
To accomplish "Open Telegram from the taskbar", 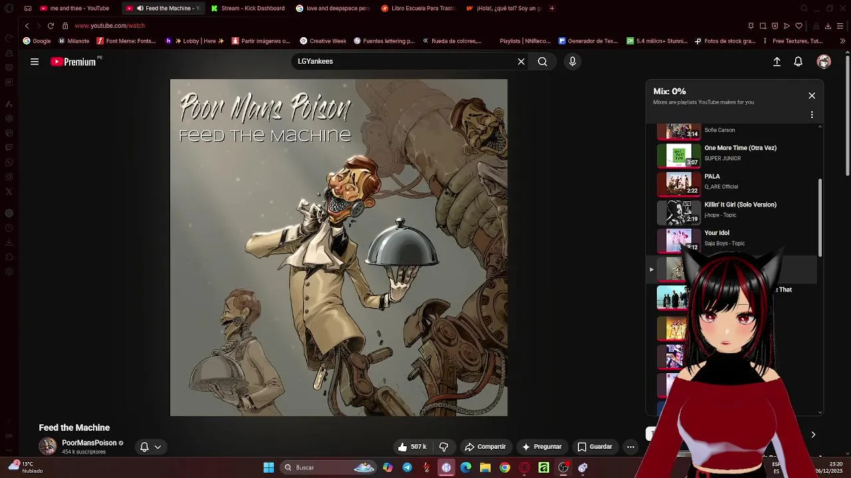I will point(407,467).
